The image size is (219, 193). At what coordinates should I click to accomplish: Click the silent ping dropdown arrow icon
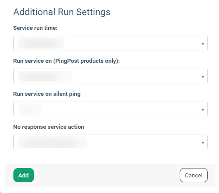point(202,110)
